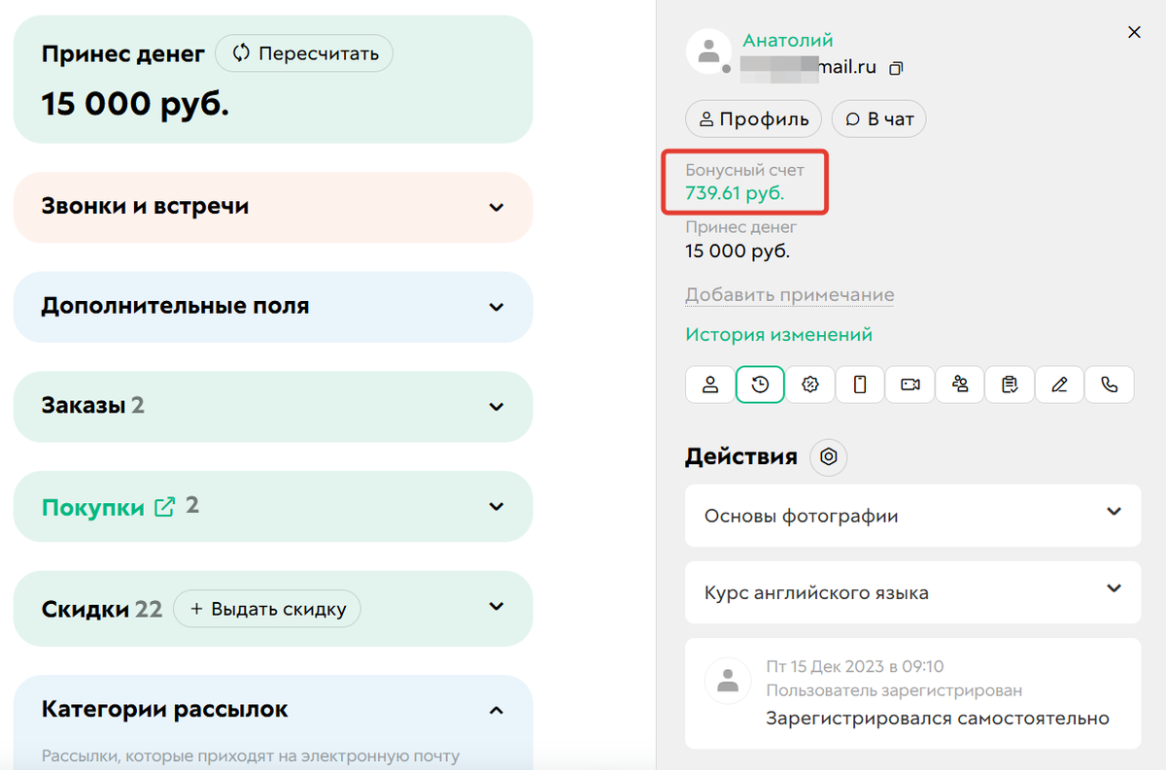
Task: Open the clipboard document icon tab
Action: (1010, 385)
